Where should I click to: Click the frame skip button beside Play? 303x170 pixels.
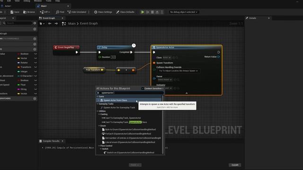[x=148, y=12]
